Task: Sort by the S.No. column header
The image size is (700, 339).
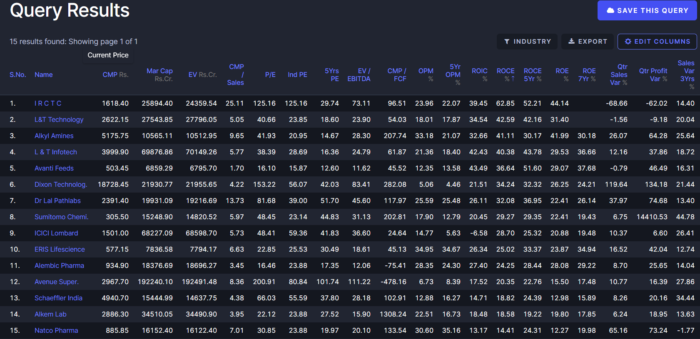Action: coord(18,74)
